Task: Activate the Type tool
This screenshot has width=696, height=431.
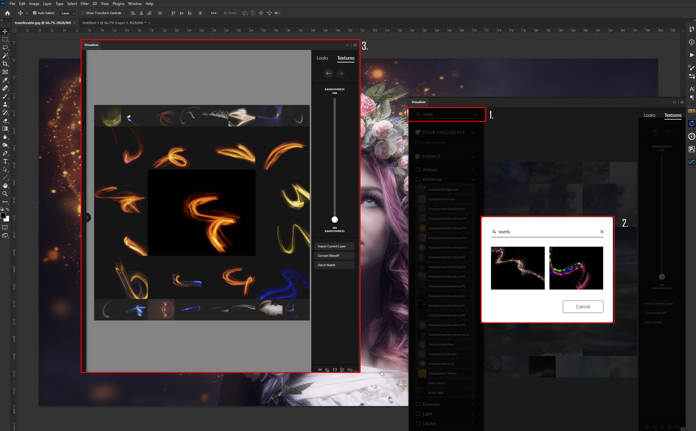Action: tap(5, 161)
